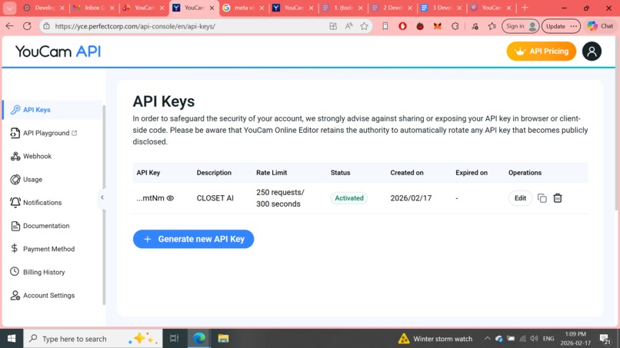Click the browser Back arrow
The width and height of the screenshot is (620, 348).
coord(9,26)
